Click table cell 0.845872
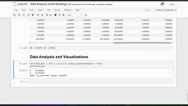 tap(41, 20)
